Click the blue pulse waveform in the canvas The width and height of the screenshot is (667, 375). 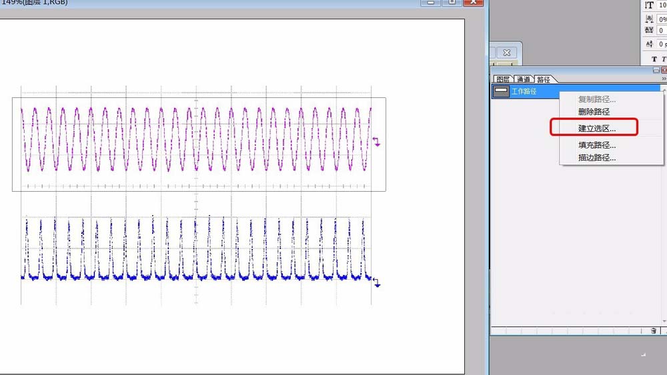click(196, 248)
